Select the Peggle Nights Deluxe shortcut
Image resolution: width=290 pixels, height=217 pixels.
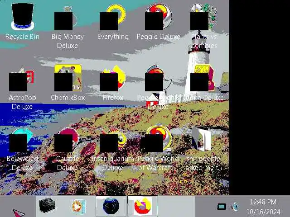tap(158, 78)
